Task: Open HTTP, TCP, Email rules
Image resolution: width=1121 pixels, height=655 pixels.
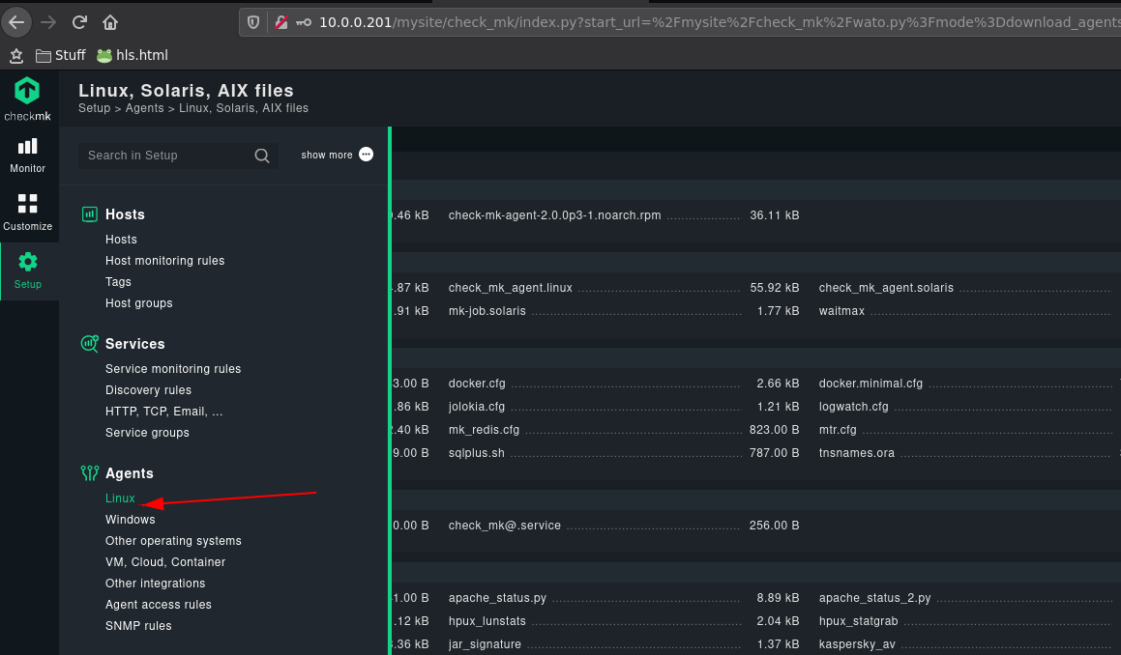Action: coord(163,412)
